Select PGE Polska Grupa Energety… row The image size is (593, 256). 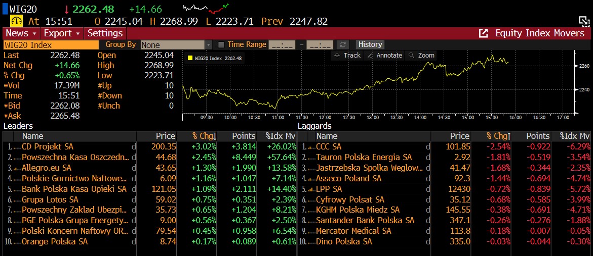(x=150, y=221)
